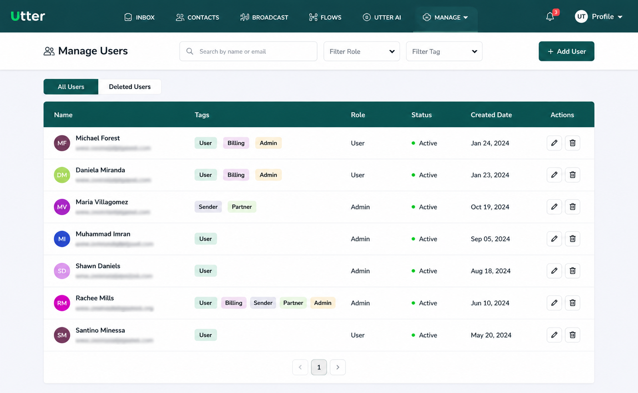Screen dimensions: 638x393
Task: Edit Muhammad Imran's entry
Action: click(x=554, y=239)
